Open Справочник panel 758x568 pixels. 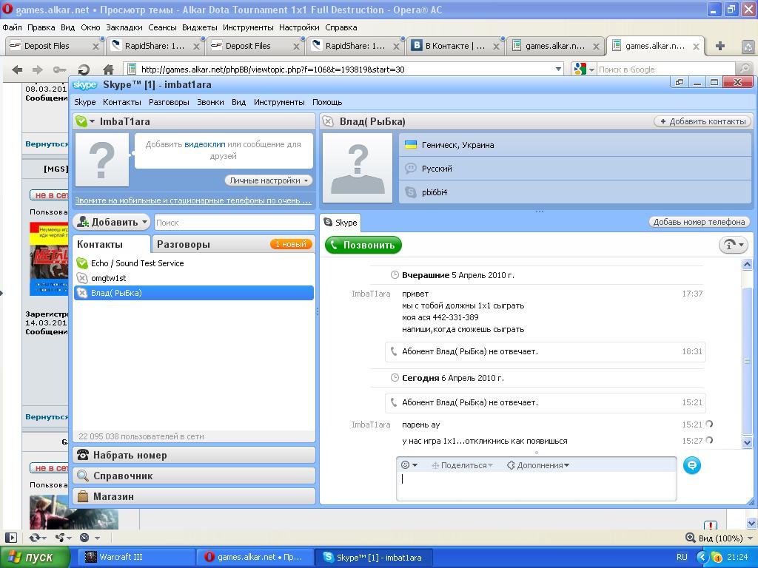pos(194,476)
